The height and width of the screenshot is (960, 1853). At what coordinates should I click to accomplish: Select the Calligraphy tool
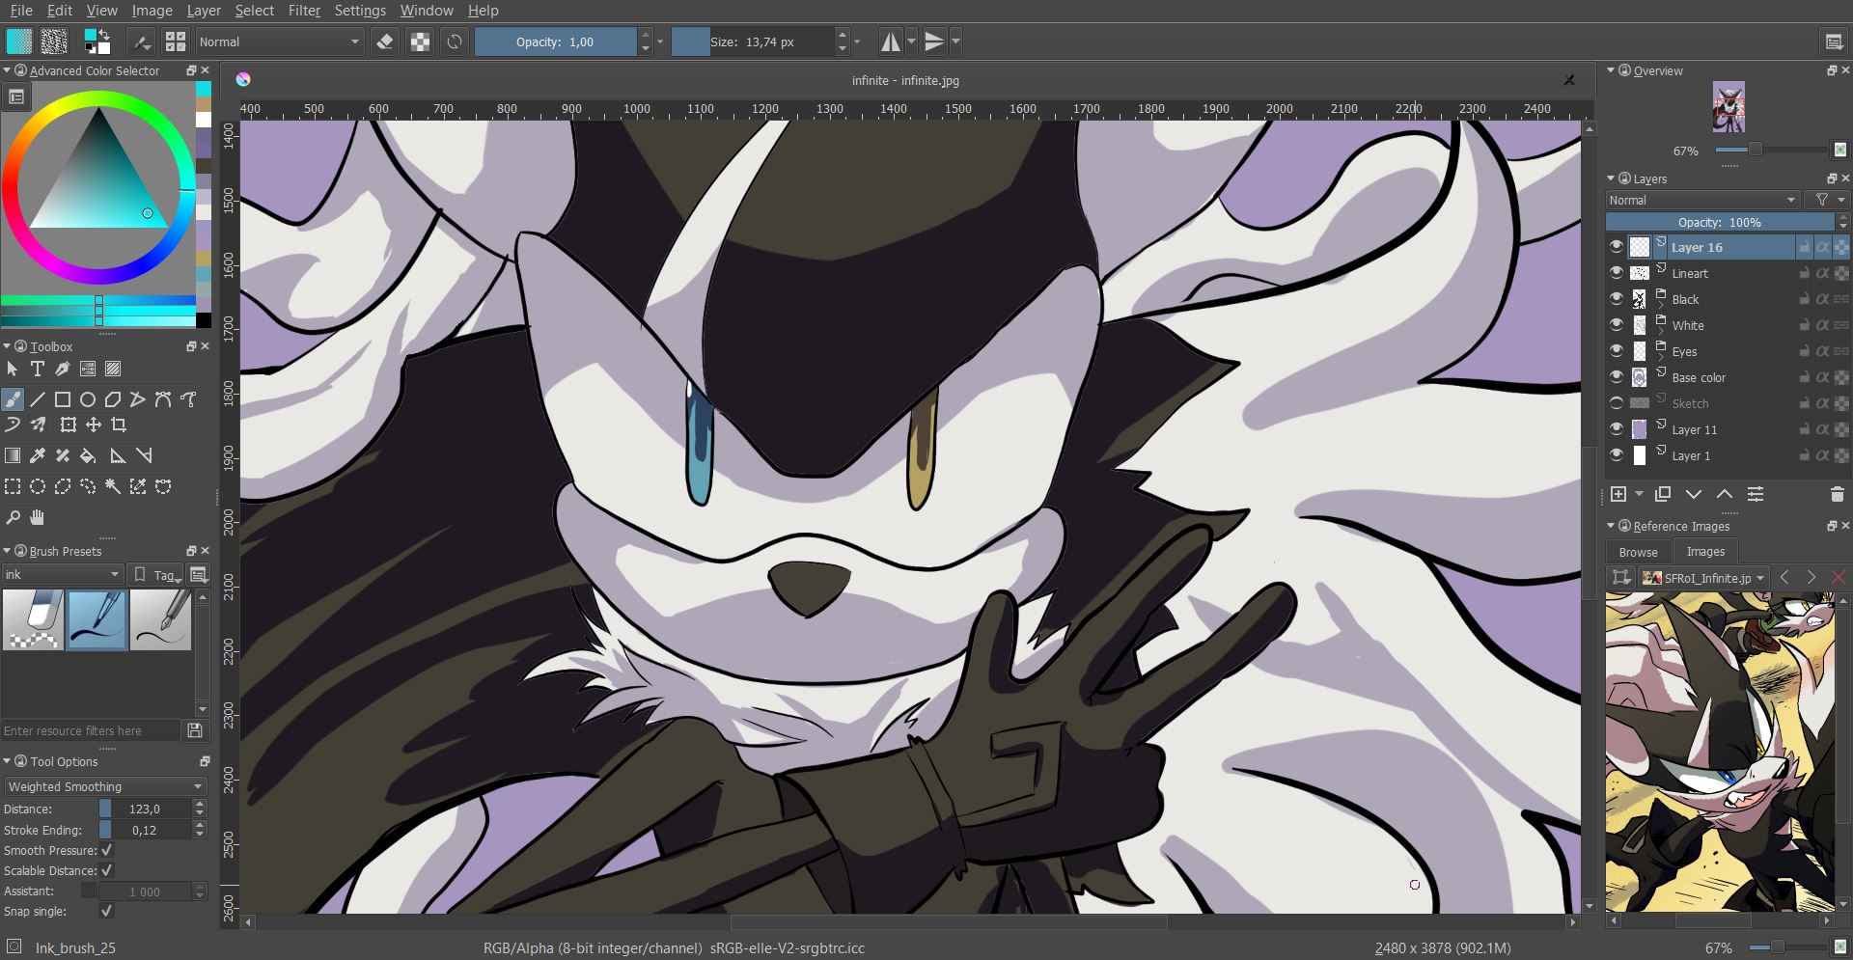click(x=63, y=369)
